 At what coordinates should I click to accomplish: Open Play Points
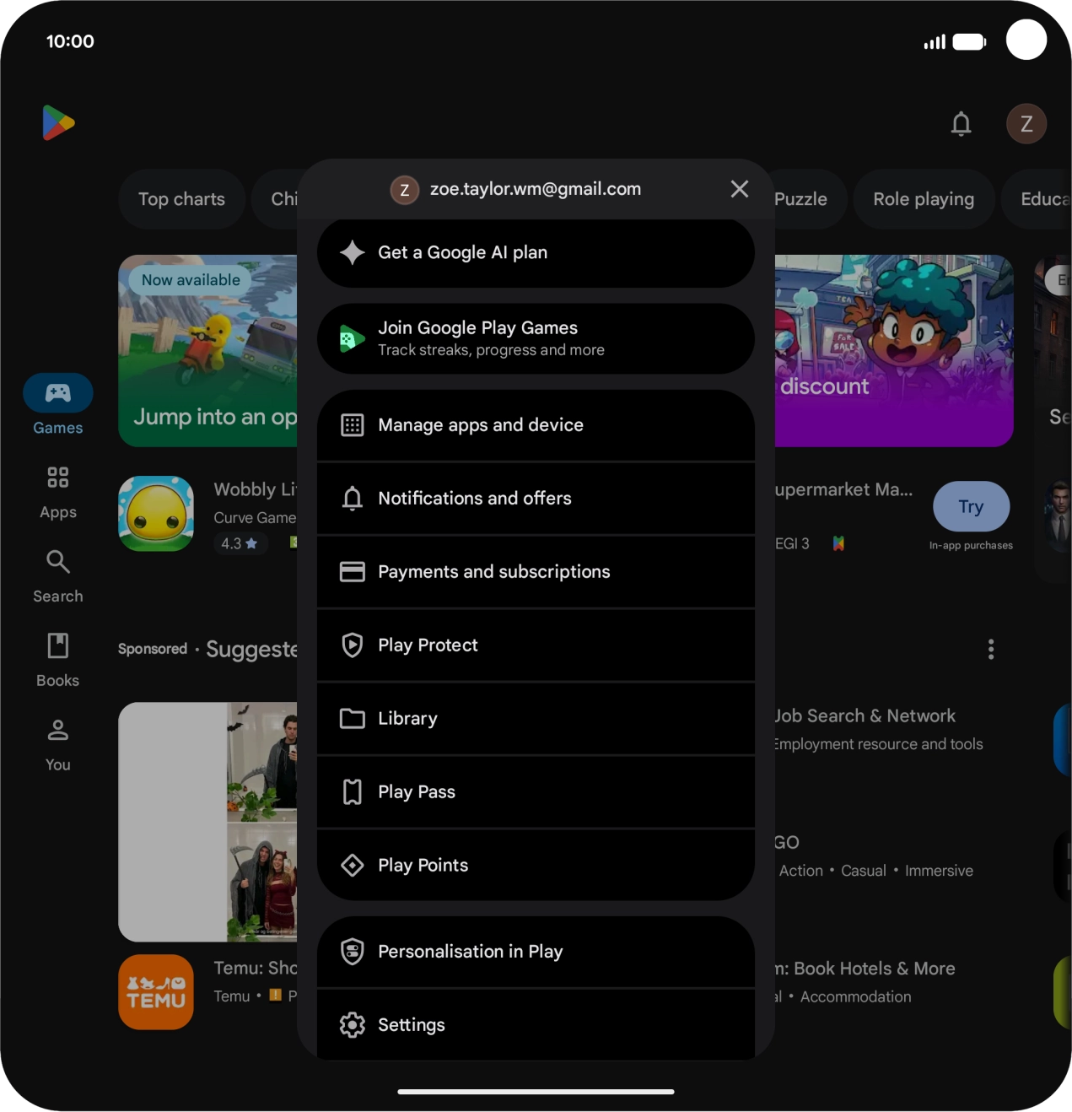pyautogui.click(x=536, y=866)
